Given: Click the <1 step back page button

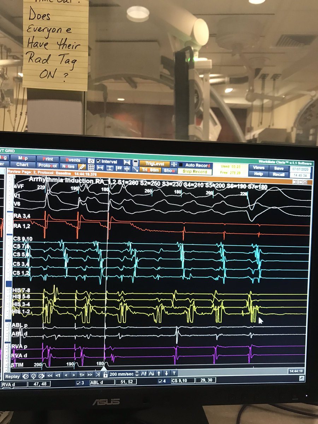Looking at the screenshot, I should pyautogui.click(x=58, y=376).
